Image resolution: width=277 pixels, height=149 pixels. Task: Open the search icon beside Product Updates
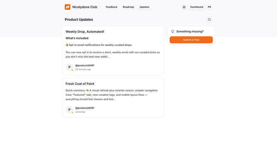[x=209, y=19]
